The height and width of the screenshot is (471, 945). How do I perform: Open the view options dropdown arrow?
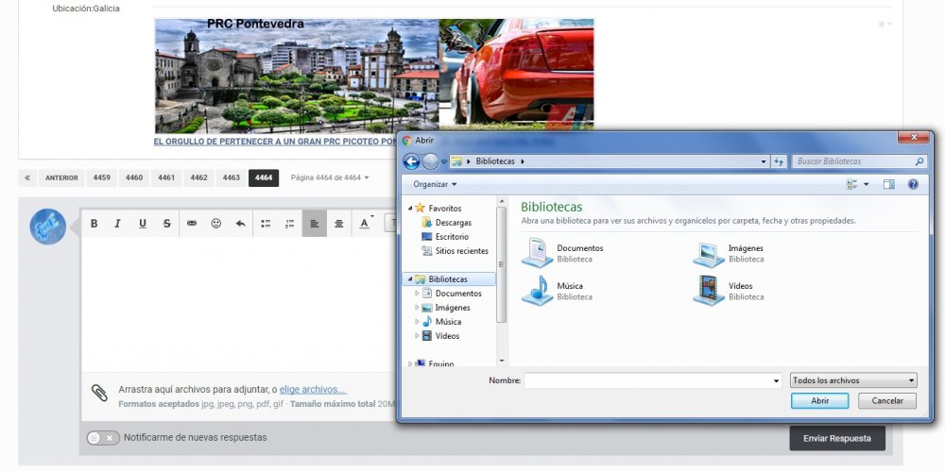867,184
